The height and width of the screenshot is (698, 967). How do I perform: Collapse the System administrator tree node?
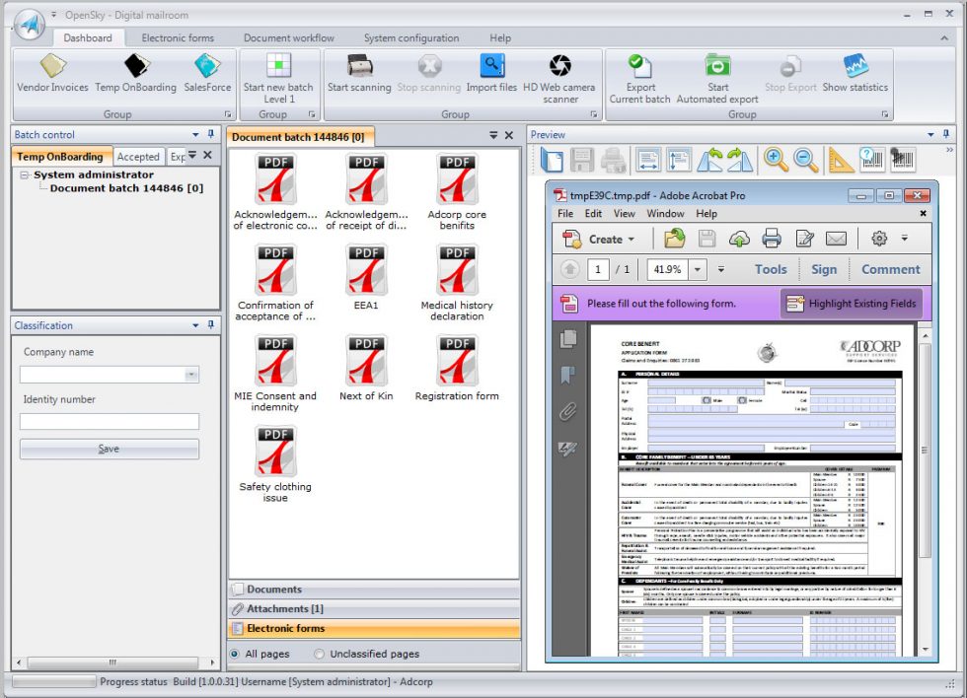point(26,174)
